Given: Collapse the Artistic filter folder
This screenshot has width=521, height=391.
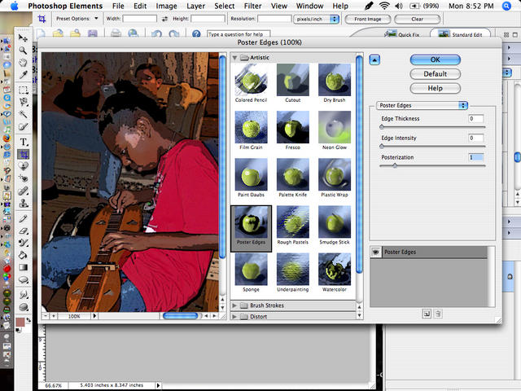Looking at the screenshot, I should click(234, 58).
